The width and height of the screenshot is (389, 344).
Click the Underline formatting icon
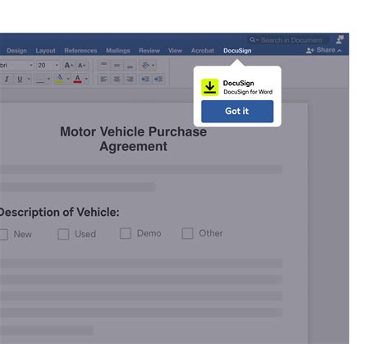20,79
